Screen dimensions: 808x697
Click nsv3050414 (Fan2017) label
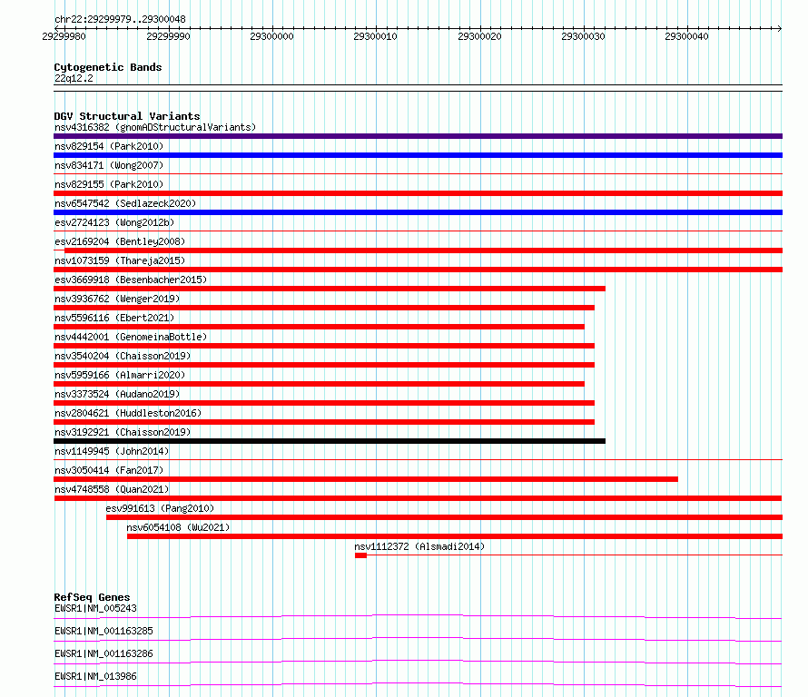click(109, 470)
